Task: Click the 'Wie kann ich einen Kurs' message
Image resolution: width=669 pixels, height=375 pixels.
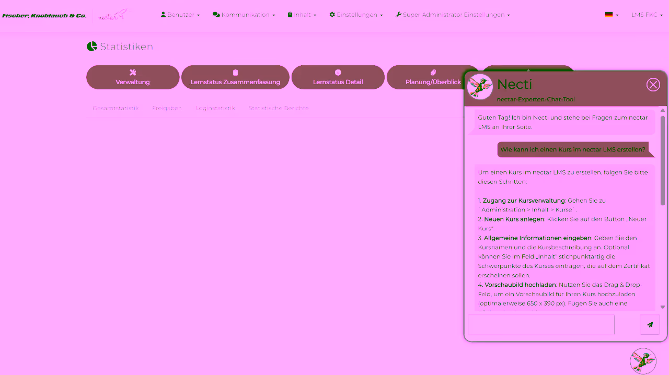Action: (573, 149)
